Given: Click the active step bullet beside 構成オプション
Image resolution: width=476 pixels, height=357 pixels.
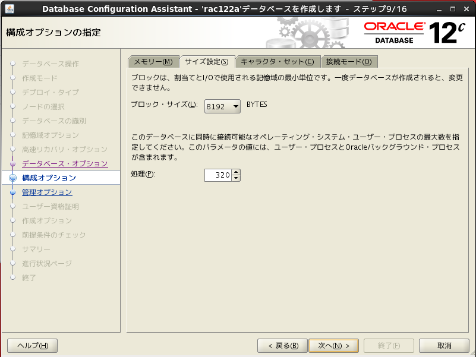Looking at the screenshot, I should (12, 178).
